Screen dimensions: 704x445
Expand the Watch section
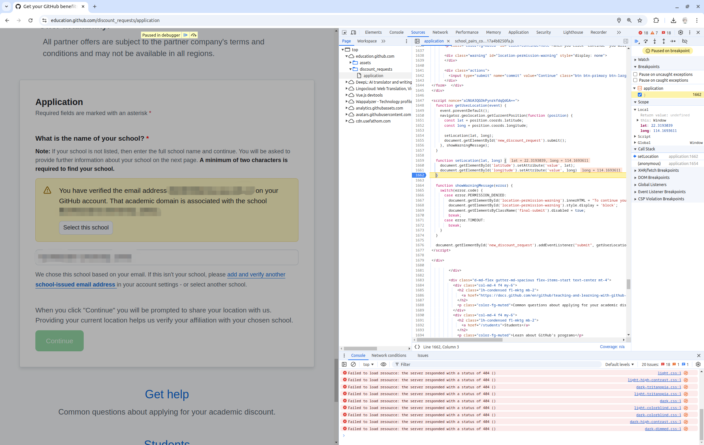point(643,59)
